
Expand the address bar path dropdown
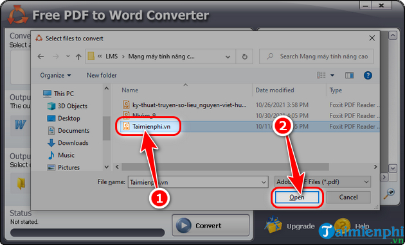228,56
